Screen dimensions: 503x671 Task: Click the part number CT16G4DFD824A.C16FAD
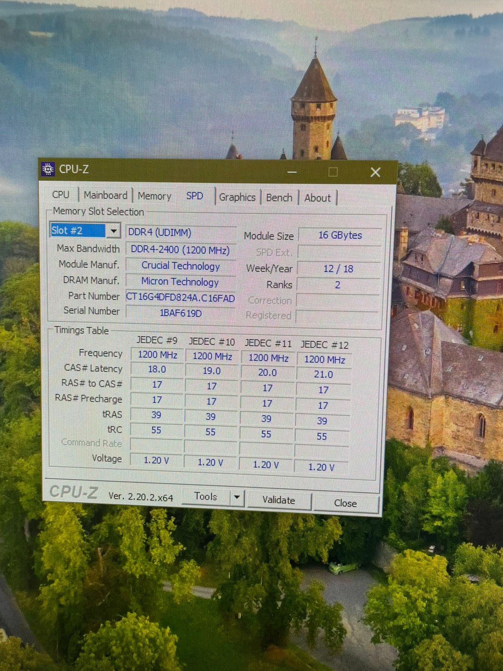coord(180,298)
